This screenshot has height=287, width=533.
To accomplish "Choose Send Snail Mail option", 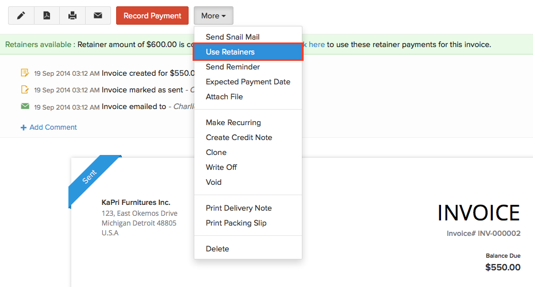I will pos(232,37).
